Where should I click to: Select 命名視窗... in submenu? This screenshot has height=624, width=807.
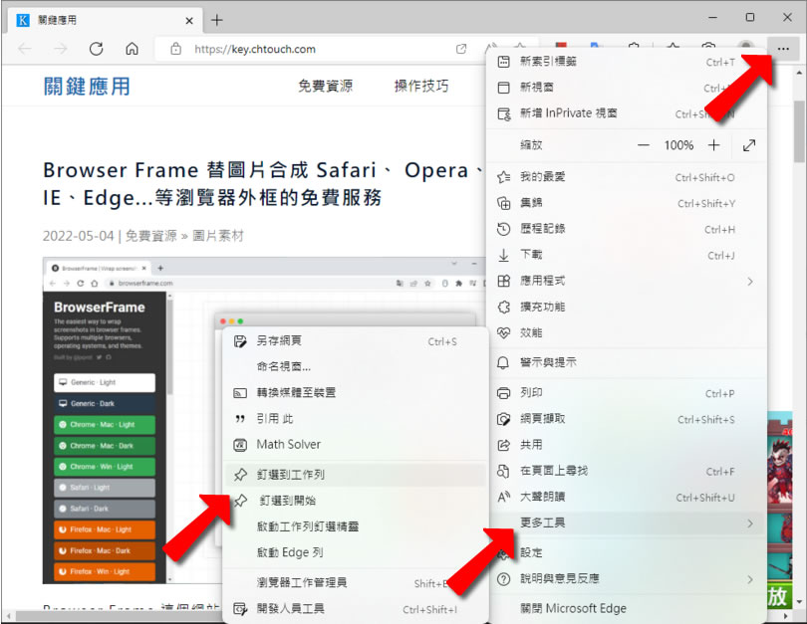coord(355,367)
